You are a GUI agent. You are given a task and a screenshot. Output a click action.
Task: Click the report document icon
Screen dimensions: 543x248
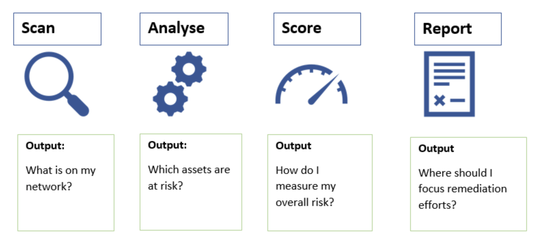point(449,84)
